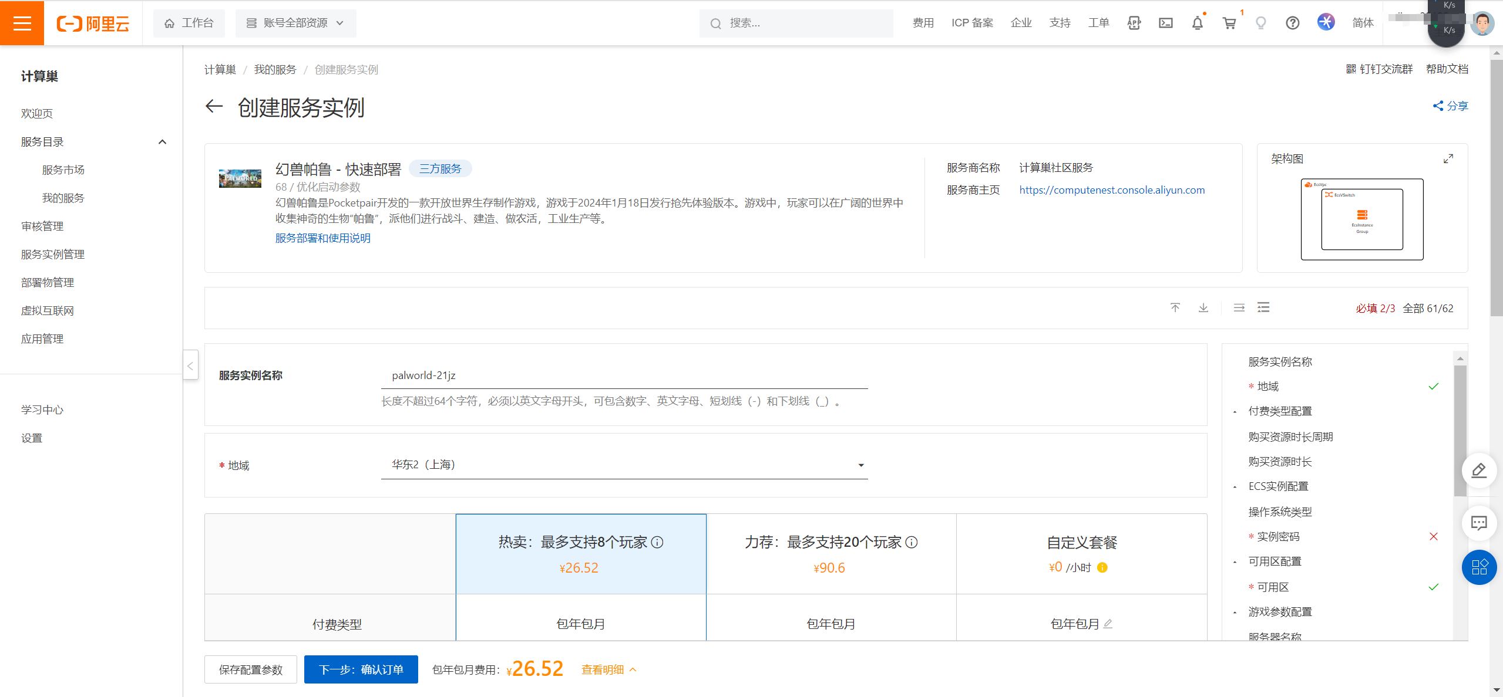Open the ICP 备案 menu
Image resolution: width=1503 pixels, height=697 pixels.
tap(973, 23)
